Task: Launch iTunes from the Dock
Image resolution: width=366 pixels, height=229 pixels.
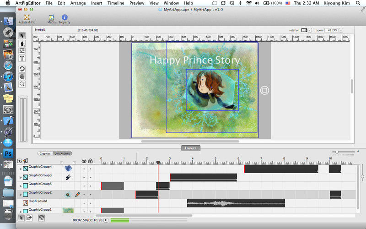Action: tap(8, 76)
